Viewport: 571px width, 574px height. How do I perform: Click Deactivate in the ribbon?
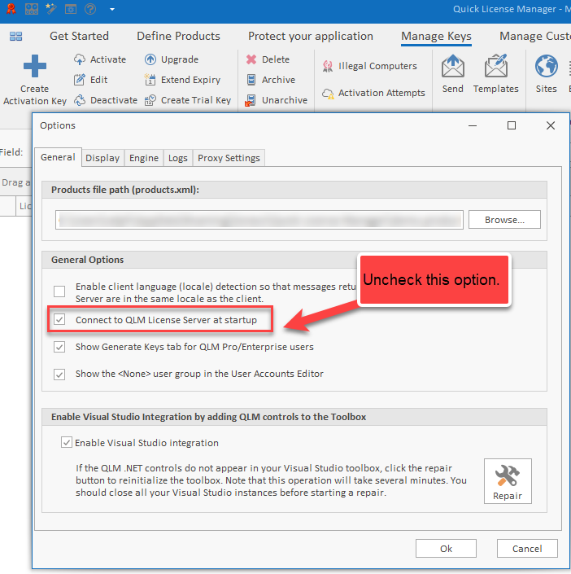(x=106, y=100)
